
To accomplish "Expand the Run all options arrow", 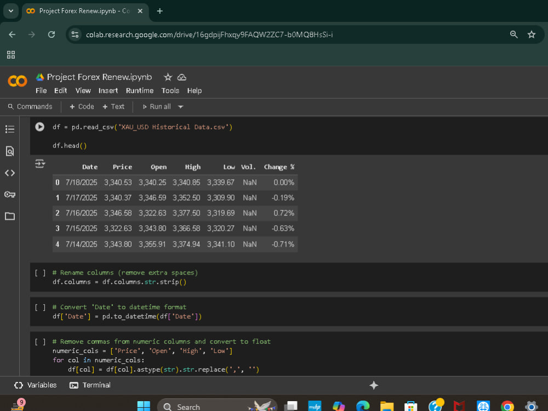I will [x=180, y=107].
